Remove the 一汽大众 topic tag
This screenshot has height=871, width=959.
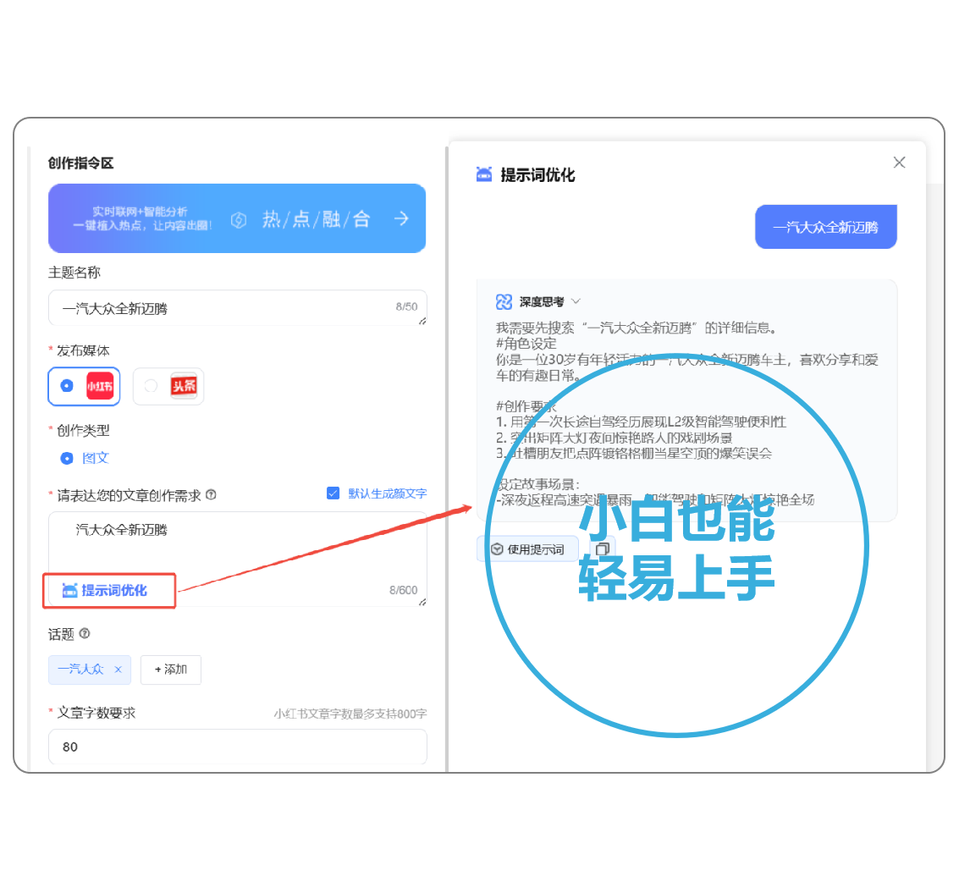tap(117, 669)
